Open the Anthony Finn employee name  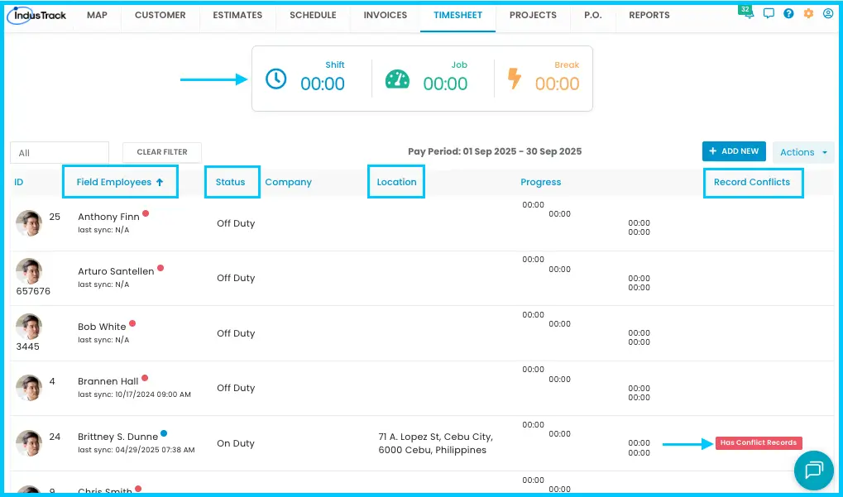(108, 217)
